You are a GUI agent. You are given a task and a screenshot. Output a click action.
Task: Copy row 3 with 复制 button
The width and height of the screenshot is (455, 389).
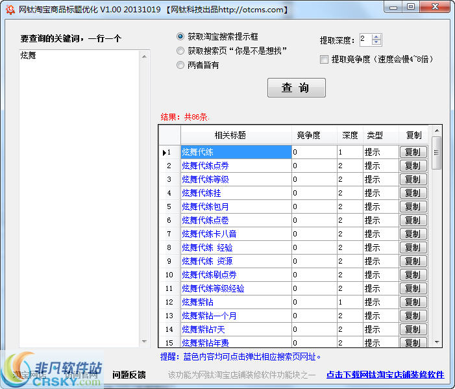[413, 179]
